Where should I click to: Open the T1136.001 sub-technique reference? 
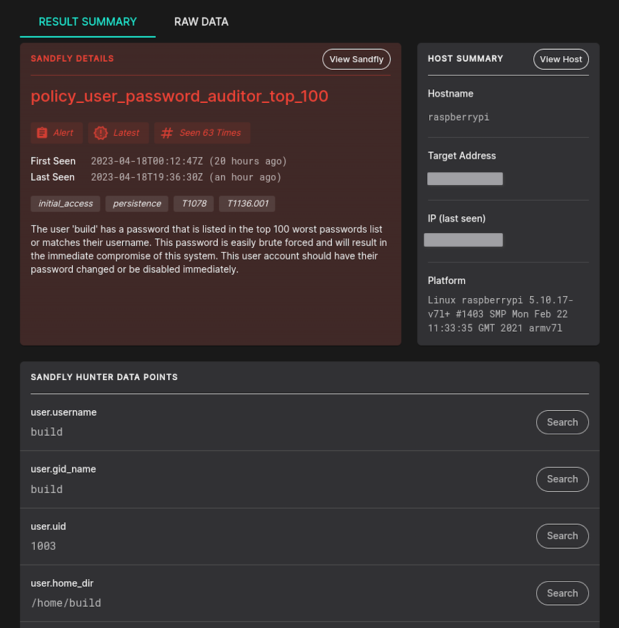pyautogui.click(x=247, y=203)
